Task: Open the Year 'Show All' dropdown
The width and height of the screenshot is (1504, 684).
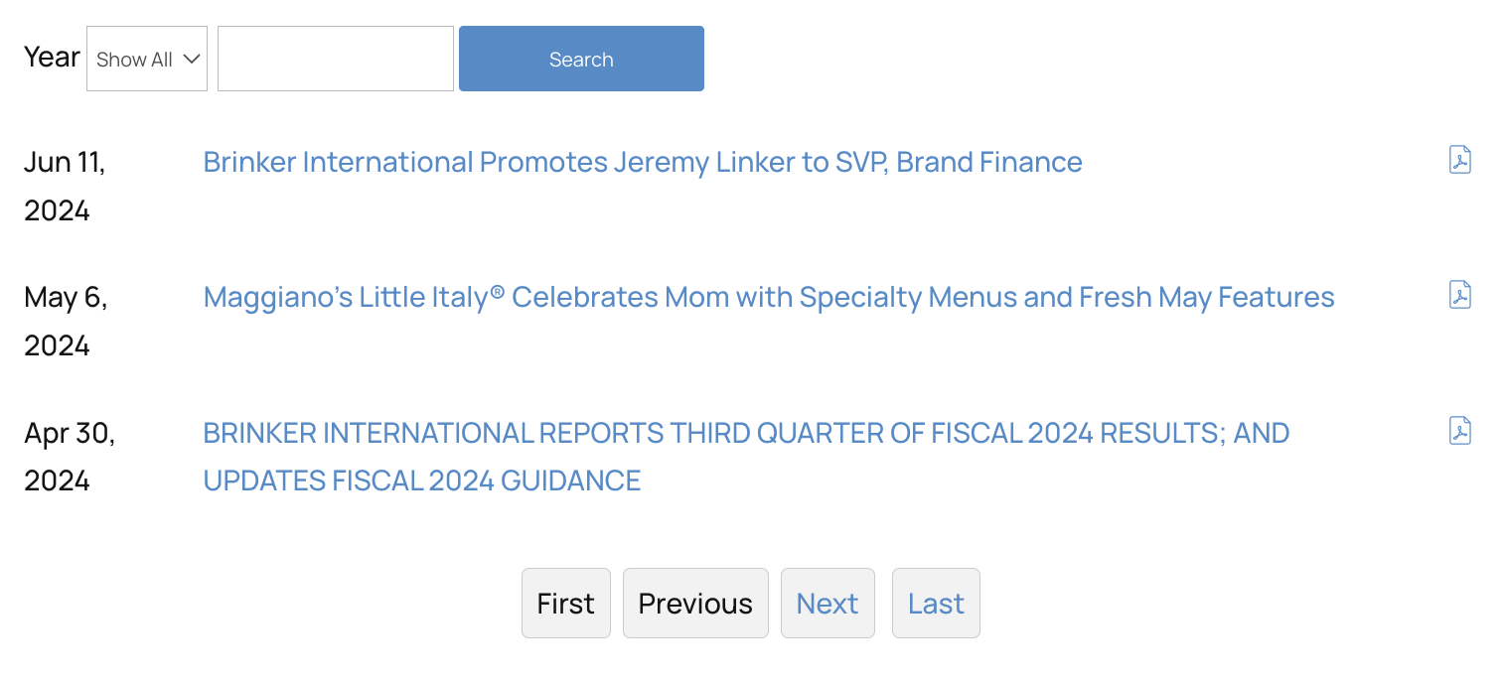Action: [147, 60]
